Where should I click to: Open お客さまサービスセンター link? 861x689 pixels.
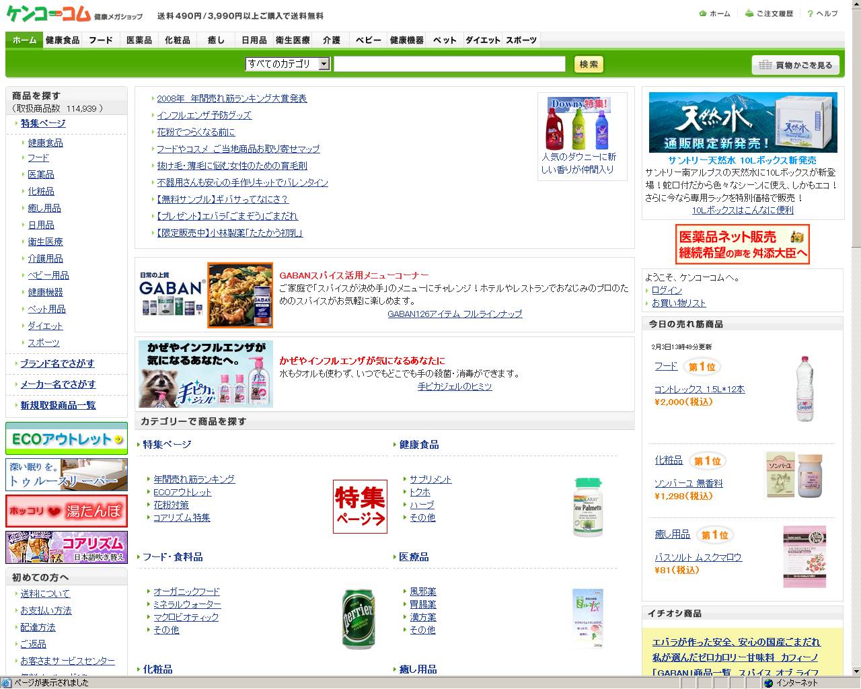67,661
